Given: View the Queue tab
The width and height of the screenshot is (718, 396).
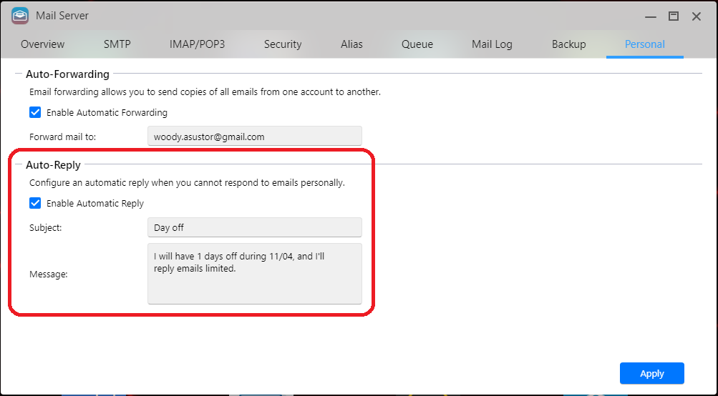Looking at the screenshot, I should click(x=417, y=44).
